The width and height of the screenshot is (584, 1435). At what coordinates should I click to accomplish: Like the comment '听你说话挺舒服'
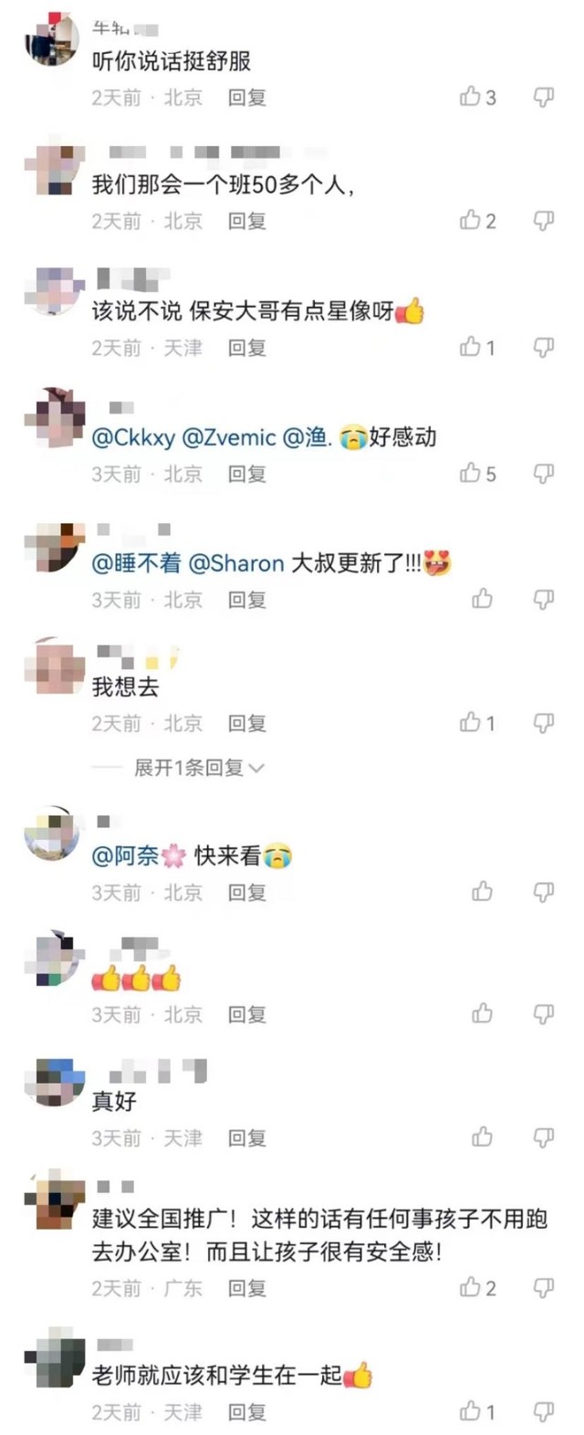coord(471,97)
